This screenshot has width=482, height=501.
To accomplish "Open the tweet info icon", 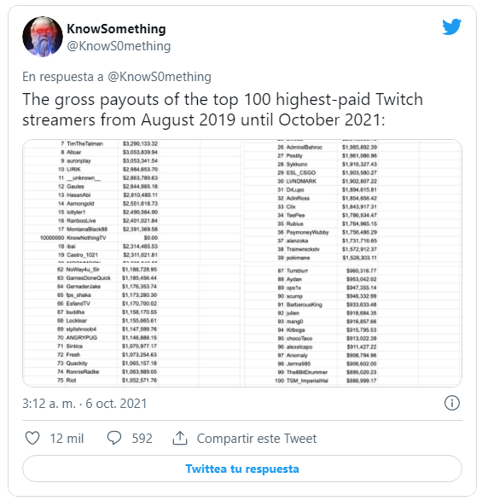I will click(x=451, y=403).
